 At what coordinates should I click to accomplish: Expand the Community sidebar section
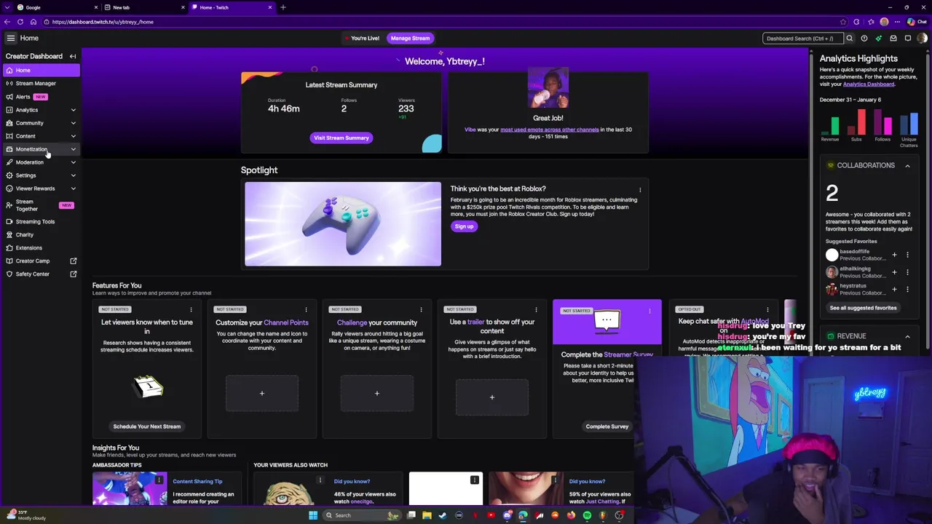coord(41,123)
